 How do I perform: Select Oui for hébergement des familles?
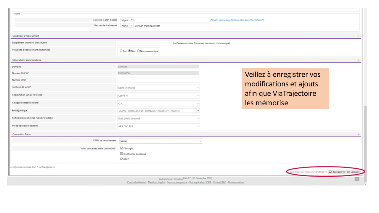[x=121, y=51]
